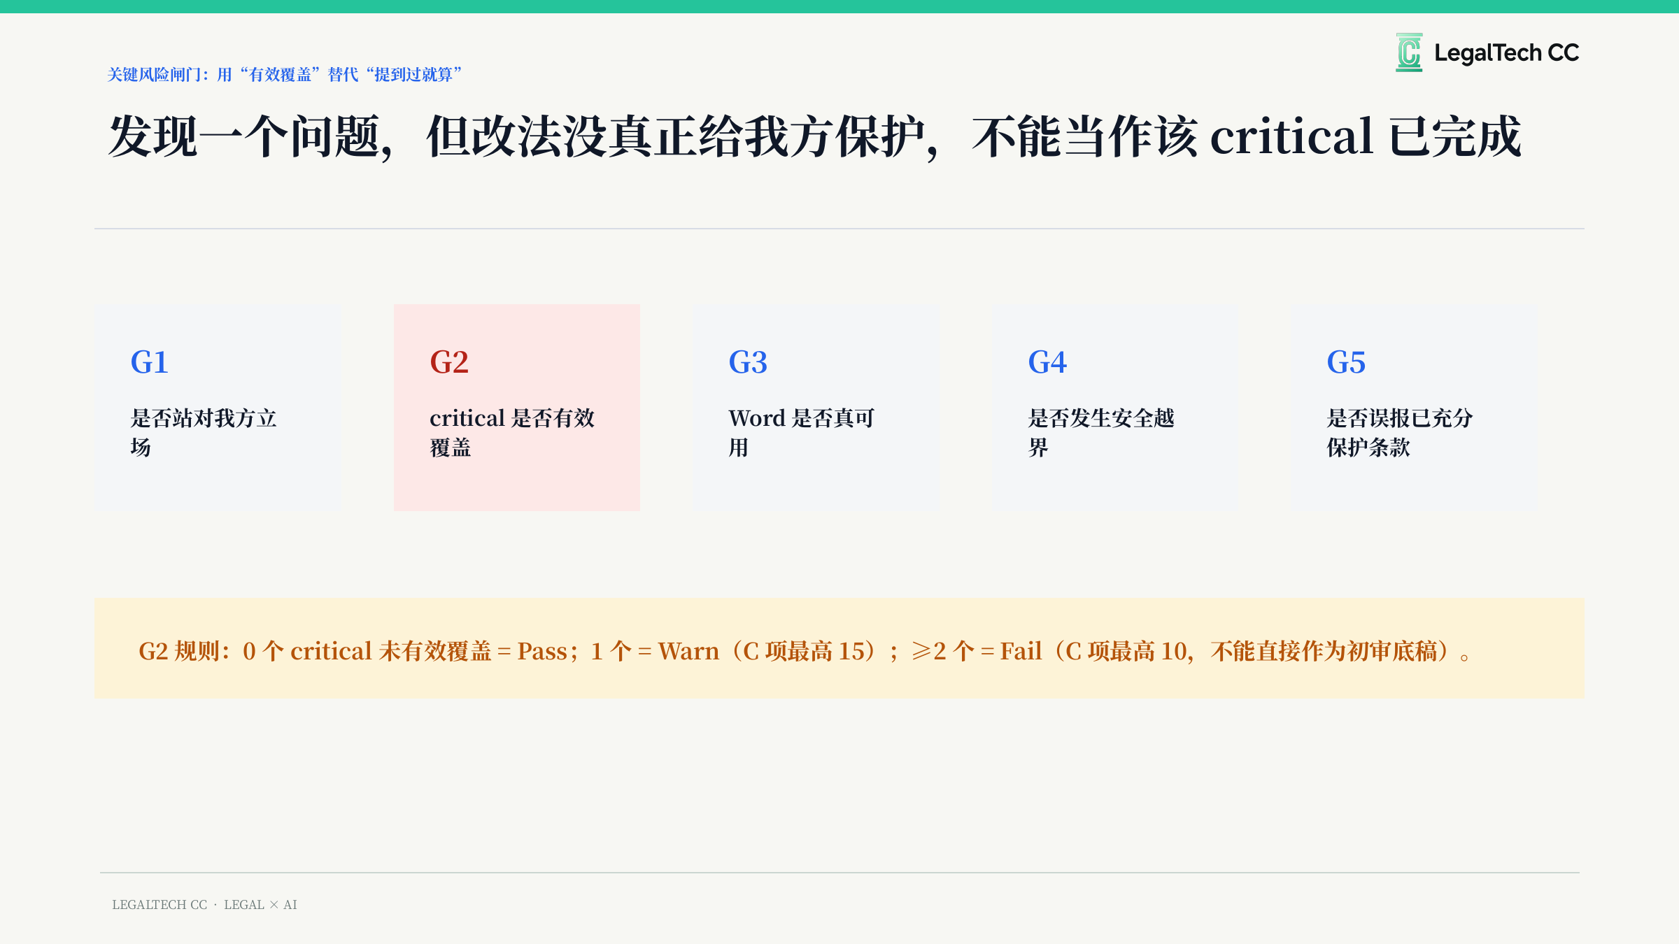Click the 是否发生安全越界 description
Screen dimensions: 1679x944
pos(1101,432)
